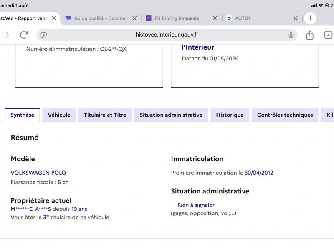This screenshot has height=250, width=334.
Task: Click the Datant du 01/08/2026 text
Action: [210, 58]
